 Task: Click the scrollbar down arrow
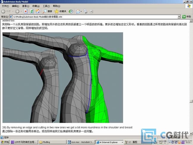[x=191, y=133]
